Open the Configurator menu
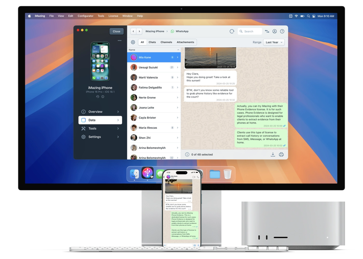The image size is (363, 259). [x=86, y=16]
